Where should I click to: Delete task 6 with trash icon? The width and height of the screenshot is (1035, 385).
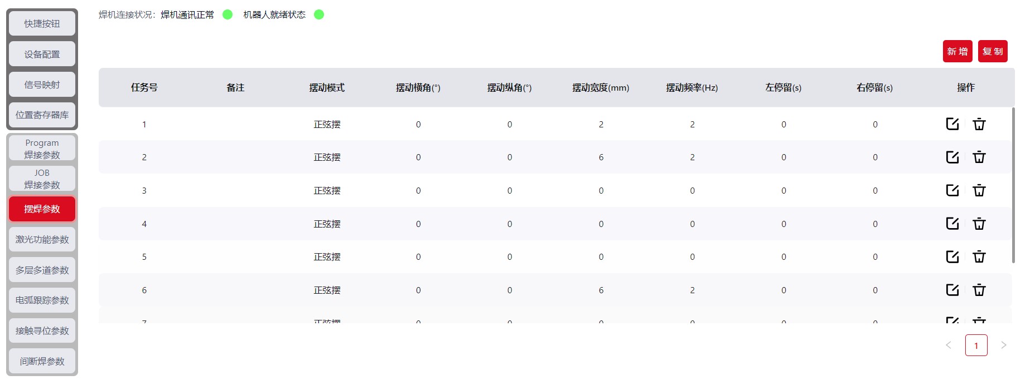coord(979,290)
